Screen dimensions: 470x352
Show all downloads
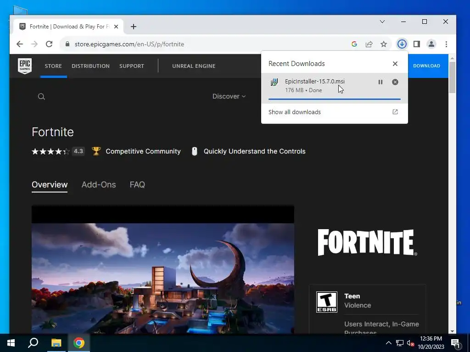click(334, 112)
